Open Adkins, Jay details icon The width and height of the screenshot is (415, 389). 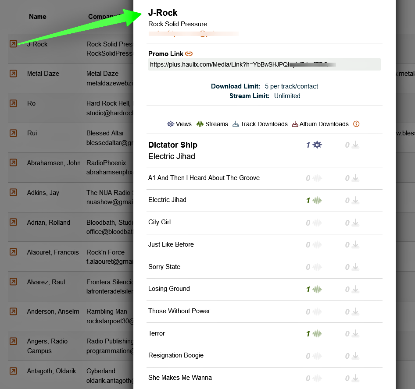click(13, 192)
